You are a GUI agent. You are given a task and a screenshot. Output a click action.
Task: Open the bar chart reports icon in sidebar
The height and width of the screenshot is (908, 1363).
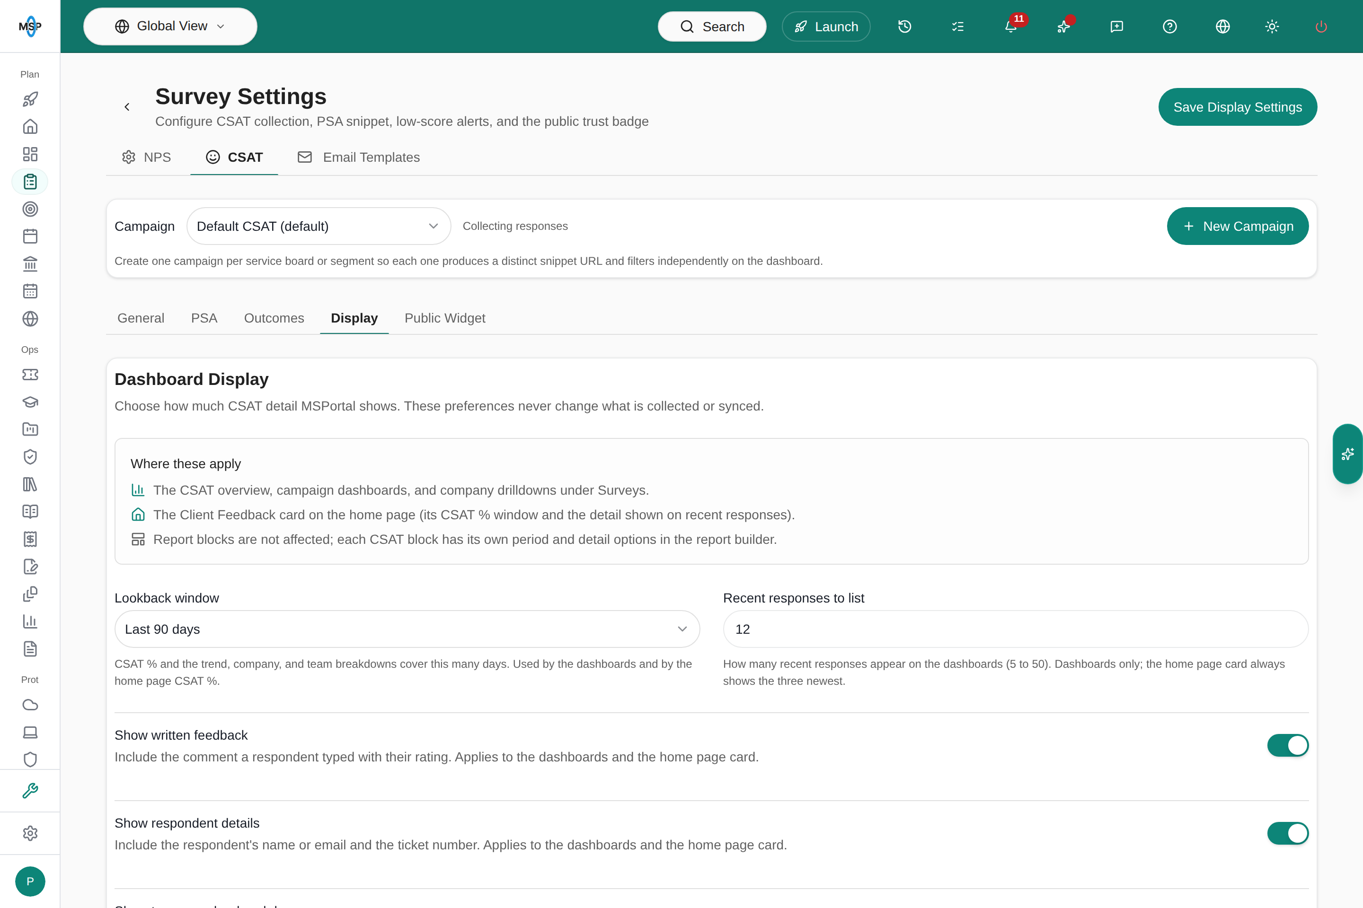click(30, 621)
